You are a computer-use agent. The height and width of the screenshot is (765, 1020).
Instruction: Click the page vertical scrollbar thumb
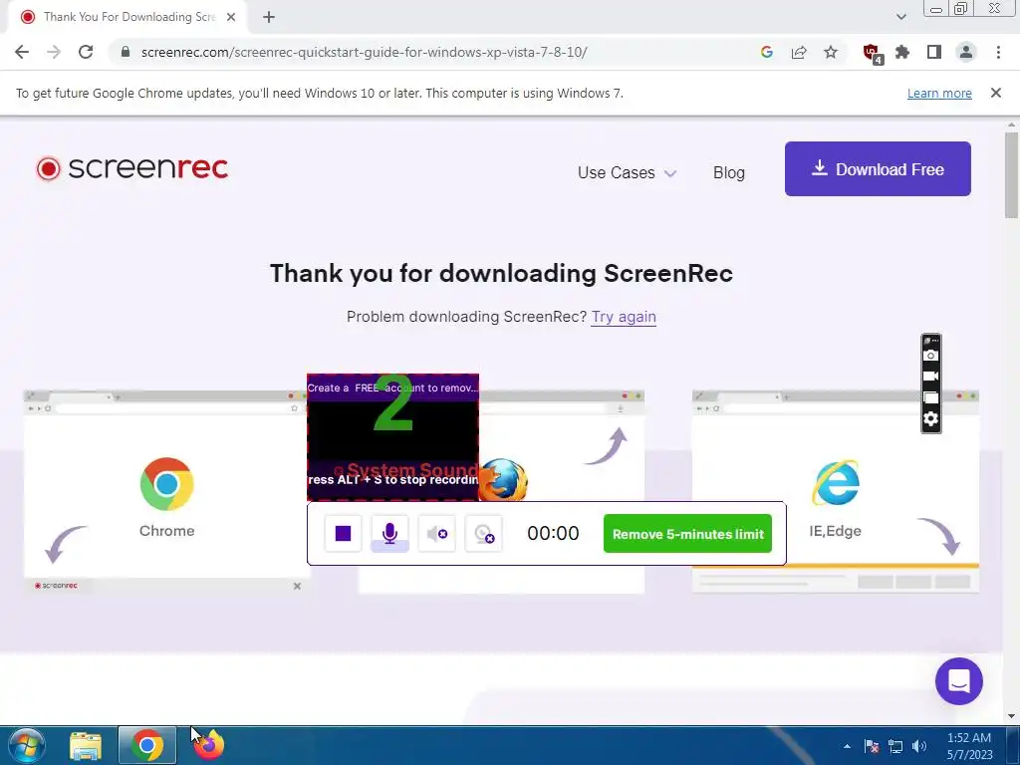(x=1011, y=175)
